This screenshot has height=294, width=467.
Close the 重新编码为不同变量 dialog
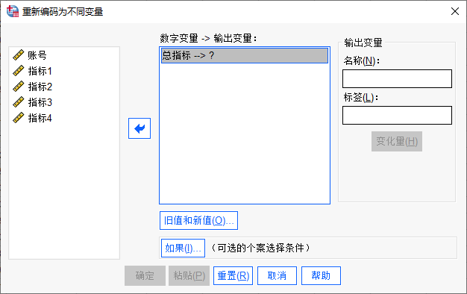coord(455,11)
